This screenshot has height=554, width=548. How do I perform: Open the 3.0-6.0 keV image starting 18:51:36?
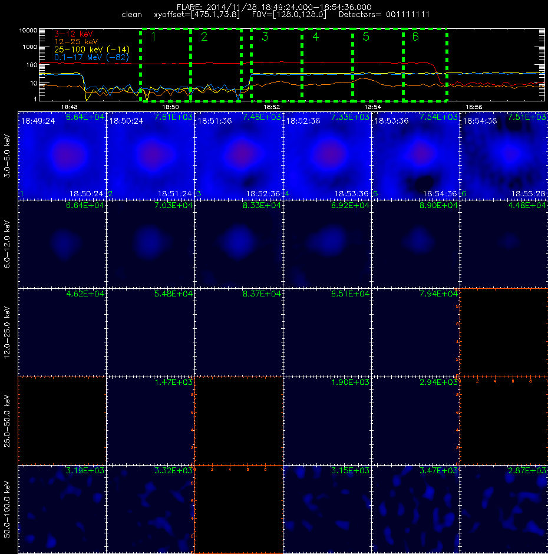(239, 156)
